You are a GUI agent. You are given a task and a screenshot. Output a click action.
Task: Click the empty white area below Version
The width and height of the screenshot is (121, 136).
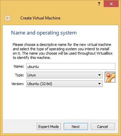coord(61,103)
